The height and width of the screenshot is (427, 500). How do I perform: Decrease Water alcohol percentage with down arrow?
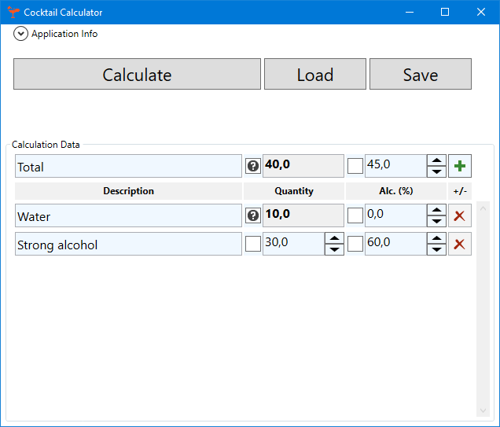coord(436,221)
